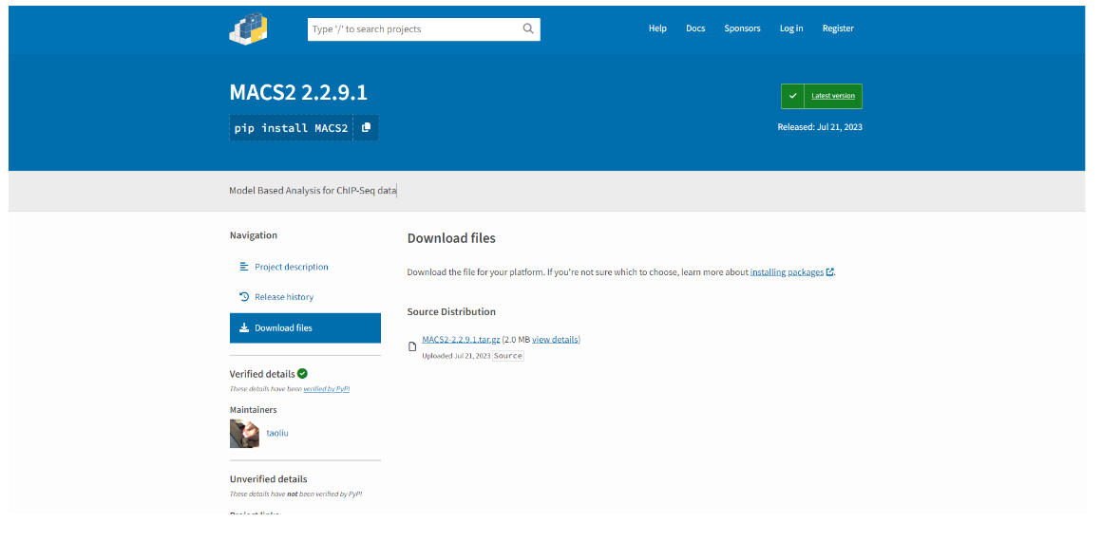Select the Download files tab
The height and width of the screenshot is (541, 1102).
(305, 328)
